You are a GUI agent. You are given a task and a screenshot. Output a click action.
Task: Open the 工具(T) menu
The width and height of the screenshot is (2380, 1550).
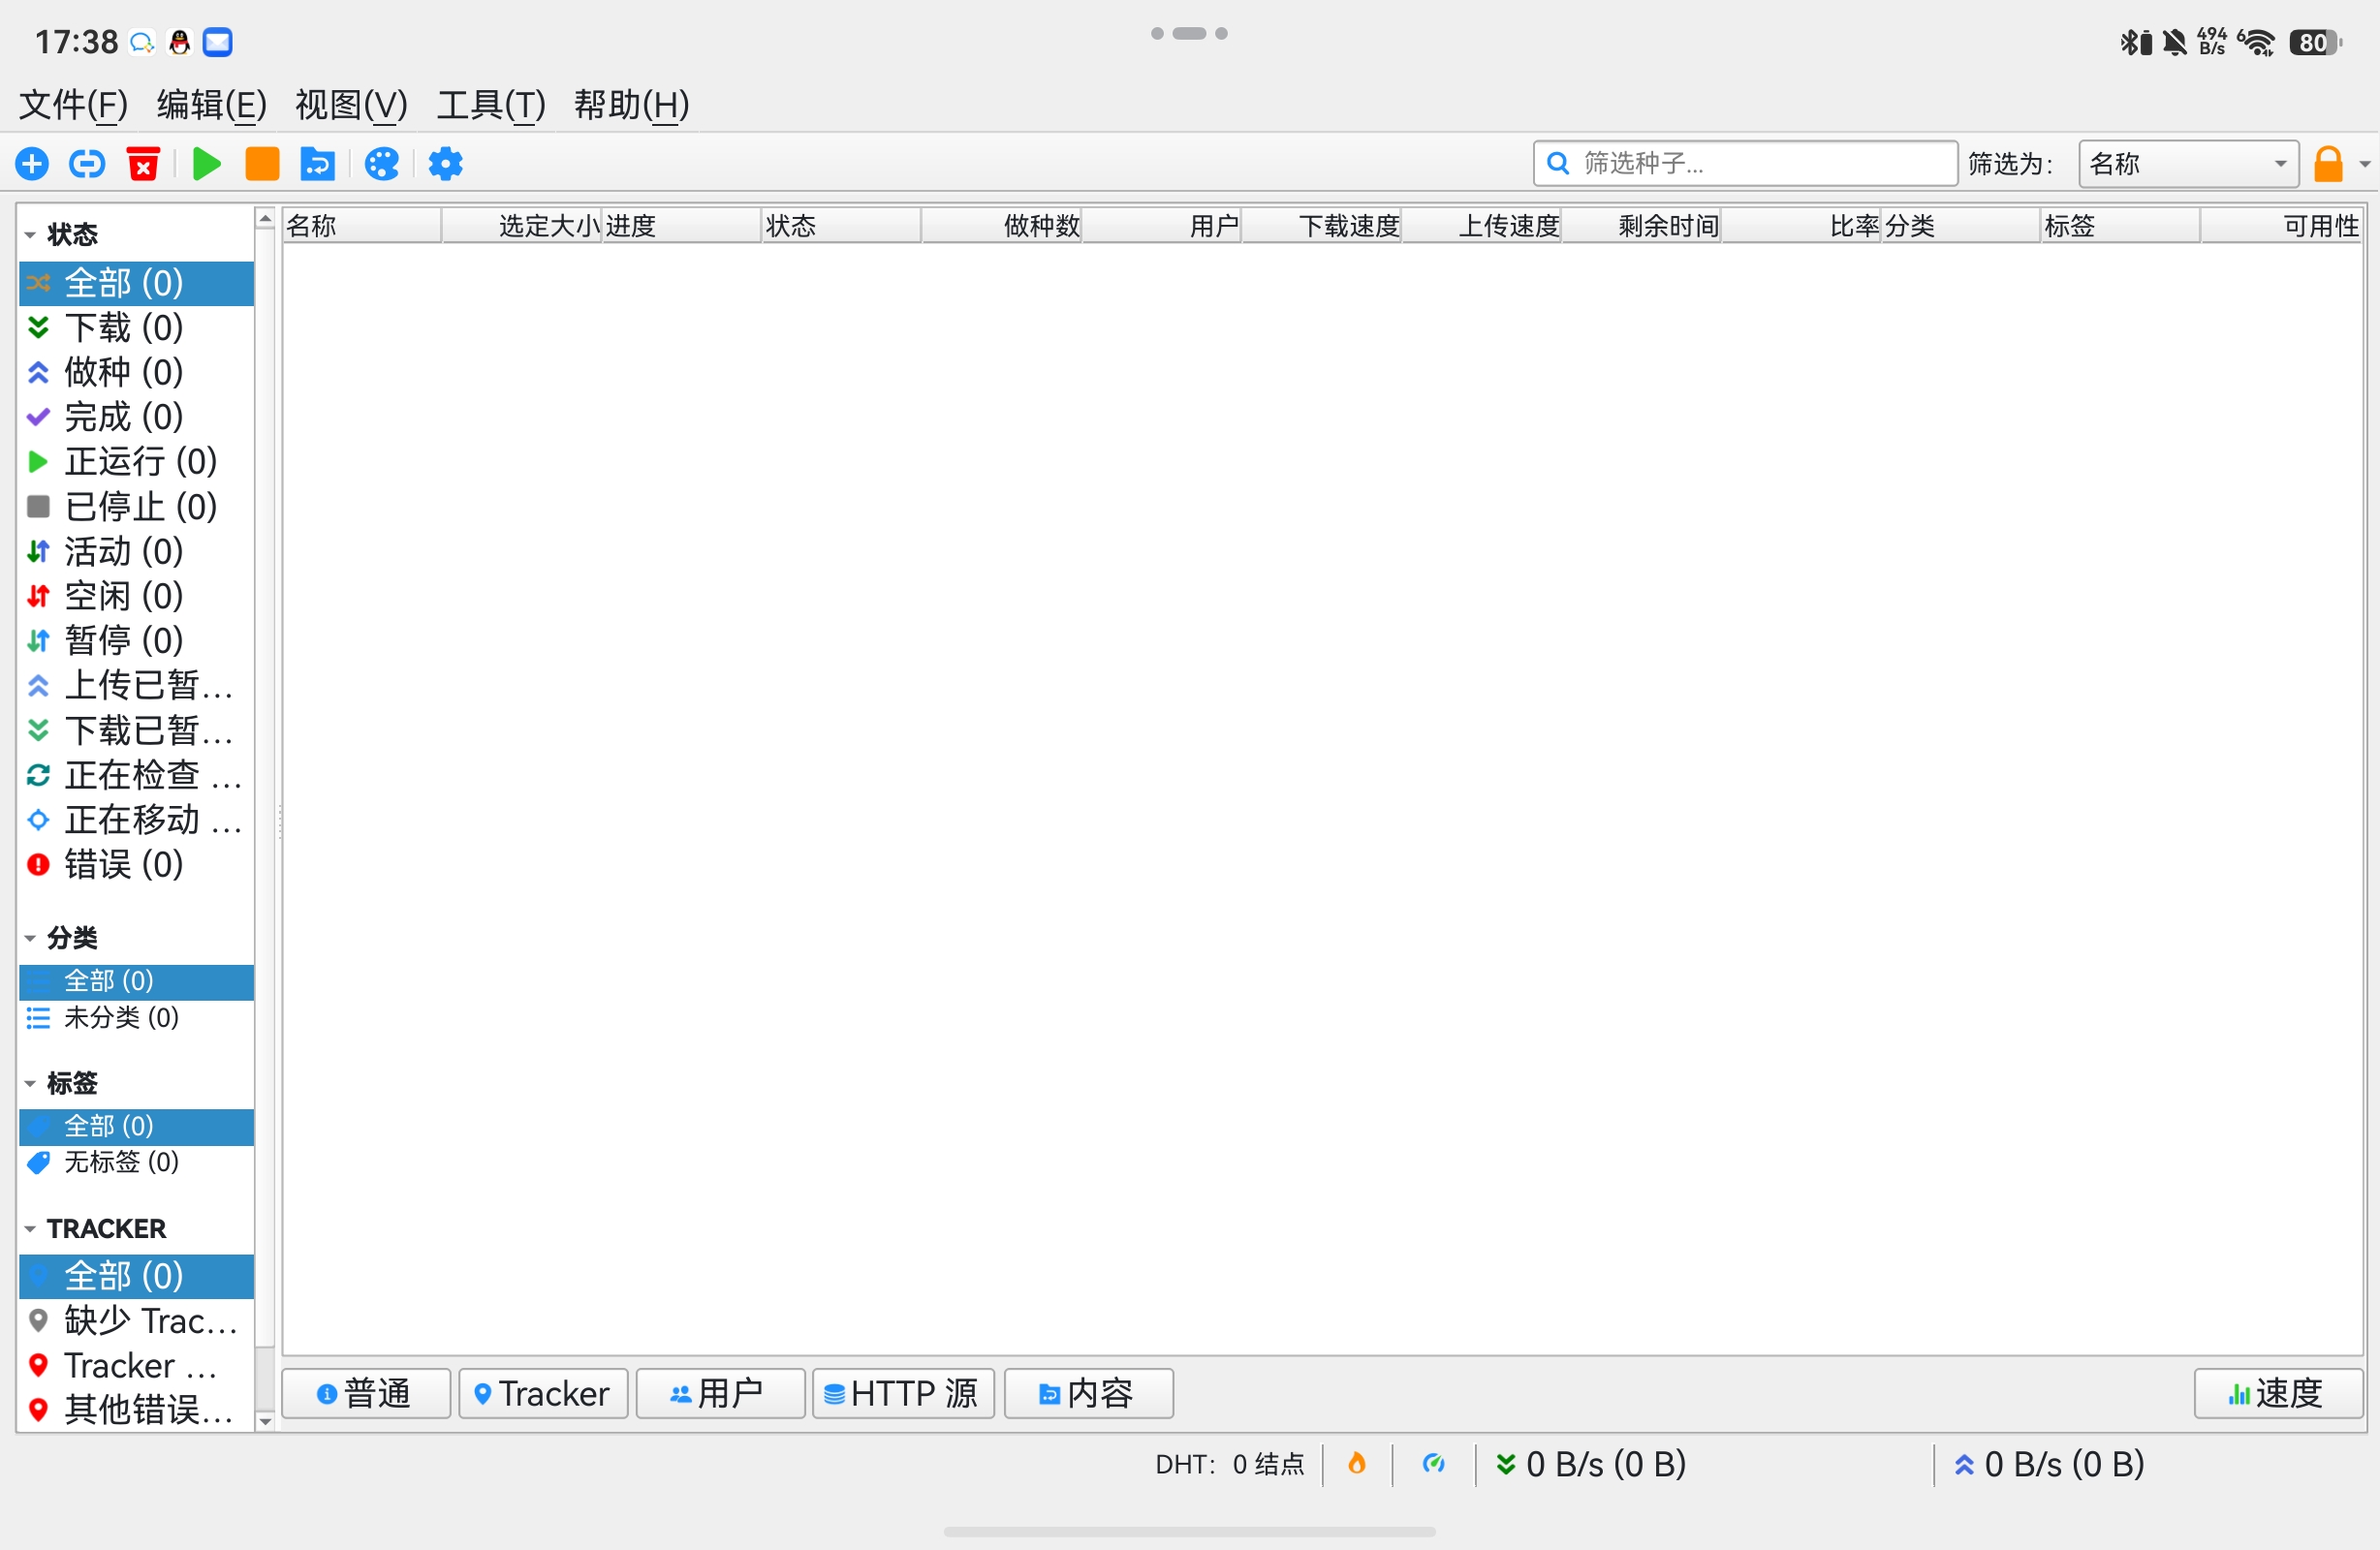pyautogui.click(x=491, y=104)
